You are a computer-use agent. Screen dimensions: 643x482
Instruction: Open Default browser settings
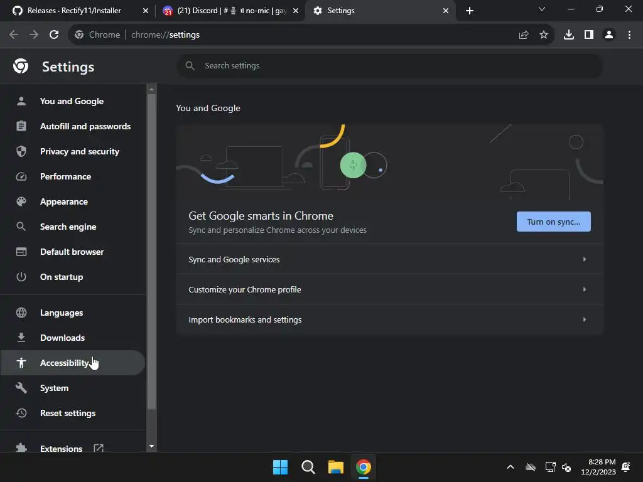pos(72,252)
